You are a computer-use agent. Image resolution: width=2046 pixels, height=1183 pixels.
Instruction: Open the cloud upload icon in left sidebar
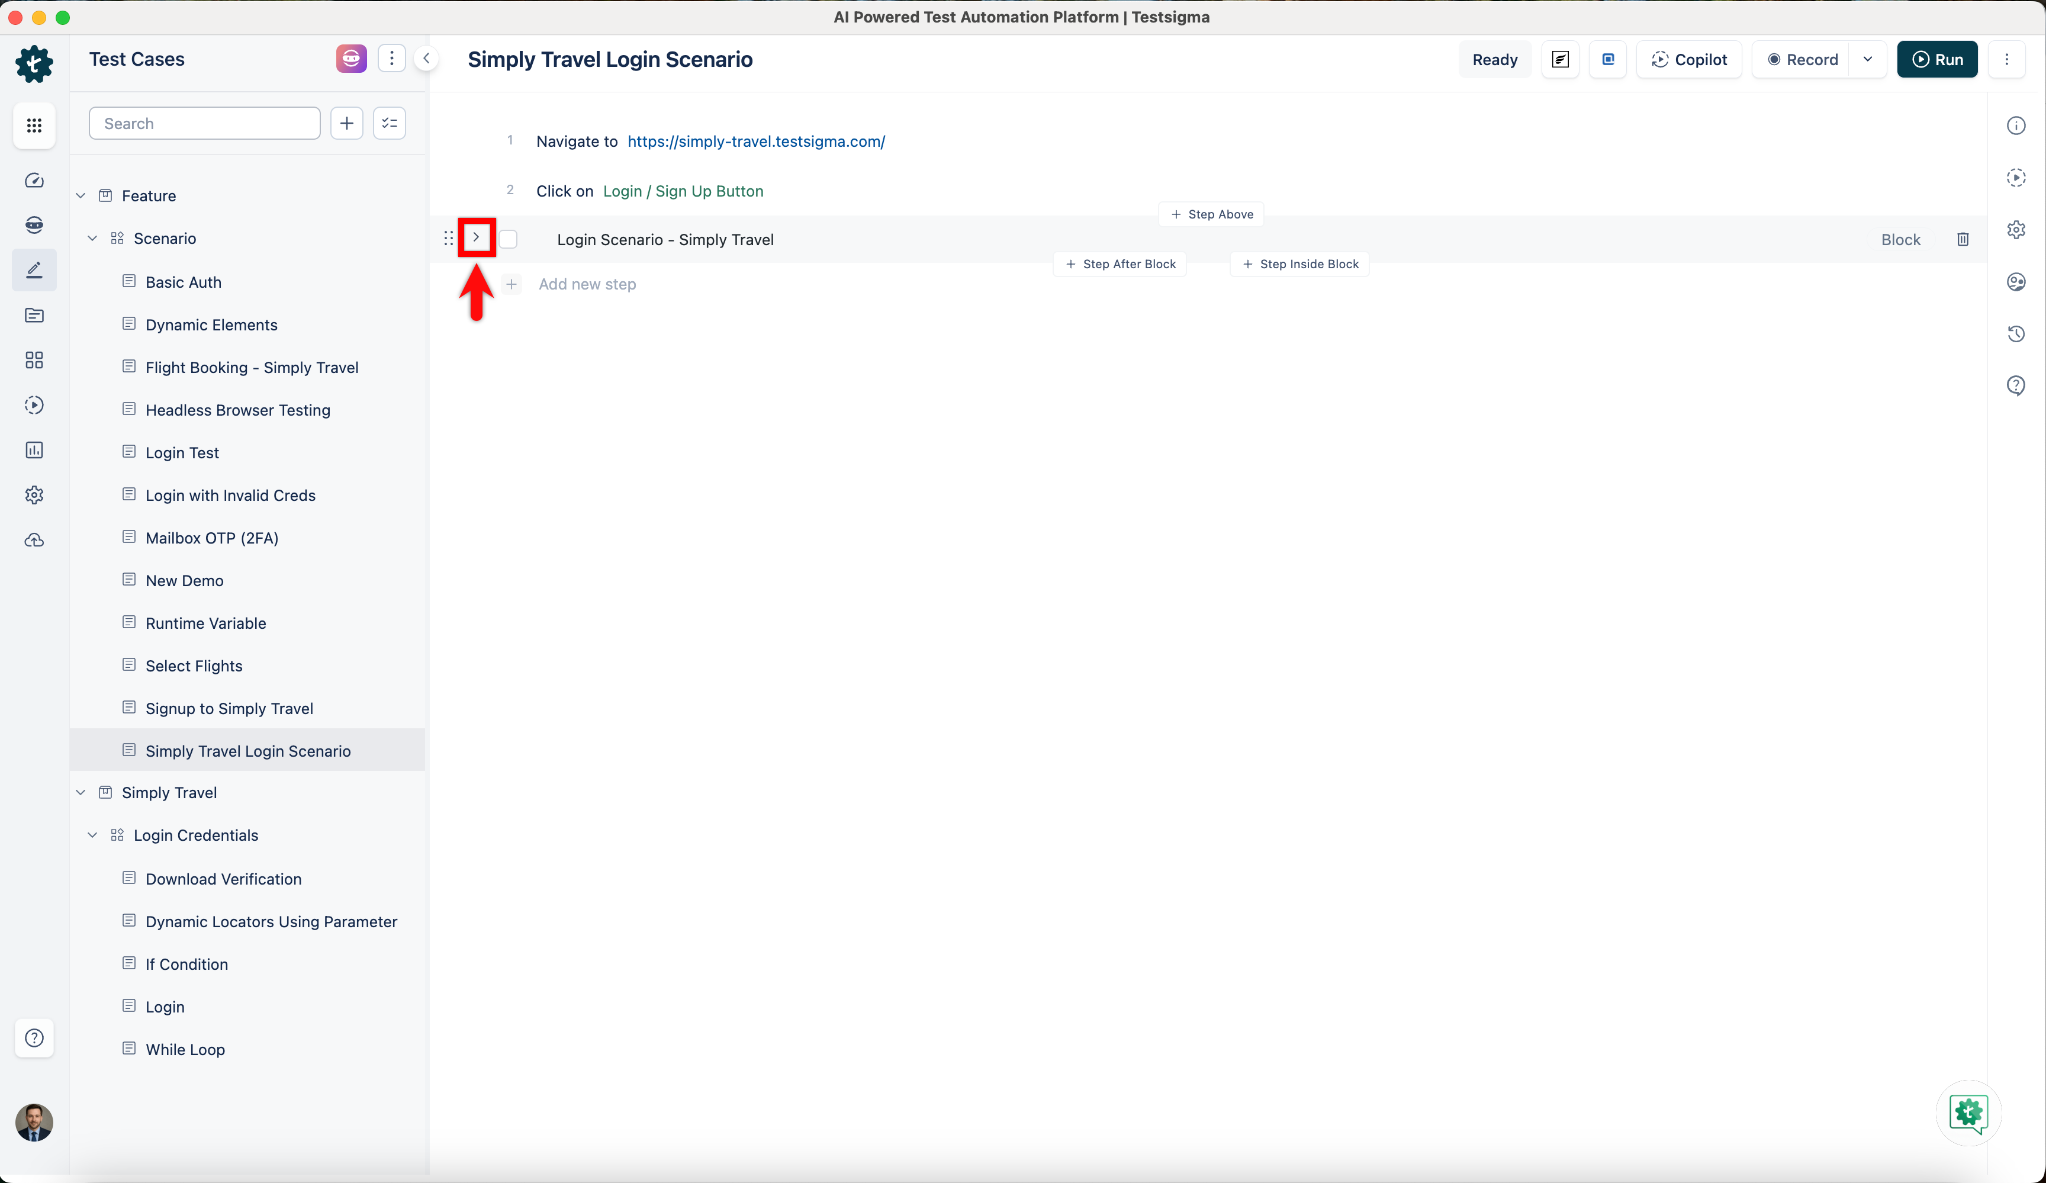(x=34, y=540)
